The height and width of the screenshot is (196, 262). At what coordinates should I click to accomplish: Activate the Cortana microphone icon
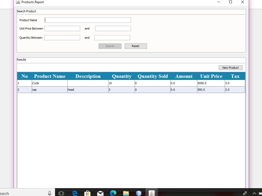50,193
